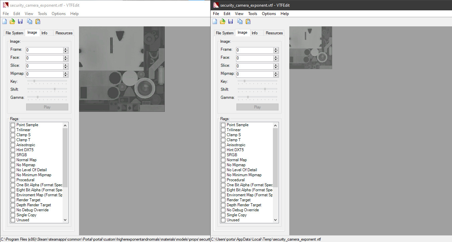Click the Open folder icon in the left window
The height and width of the screenshot is (242, 452).
12,22
